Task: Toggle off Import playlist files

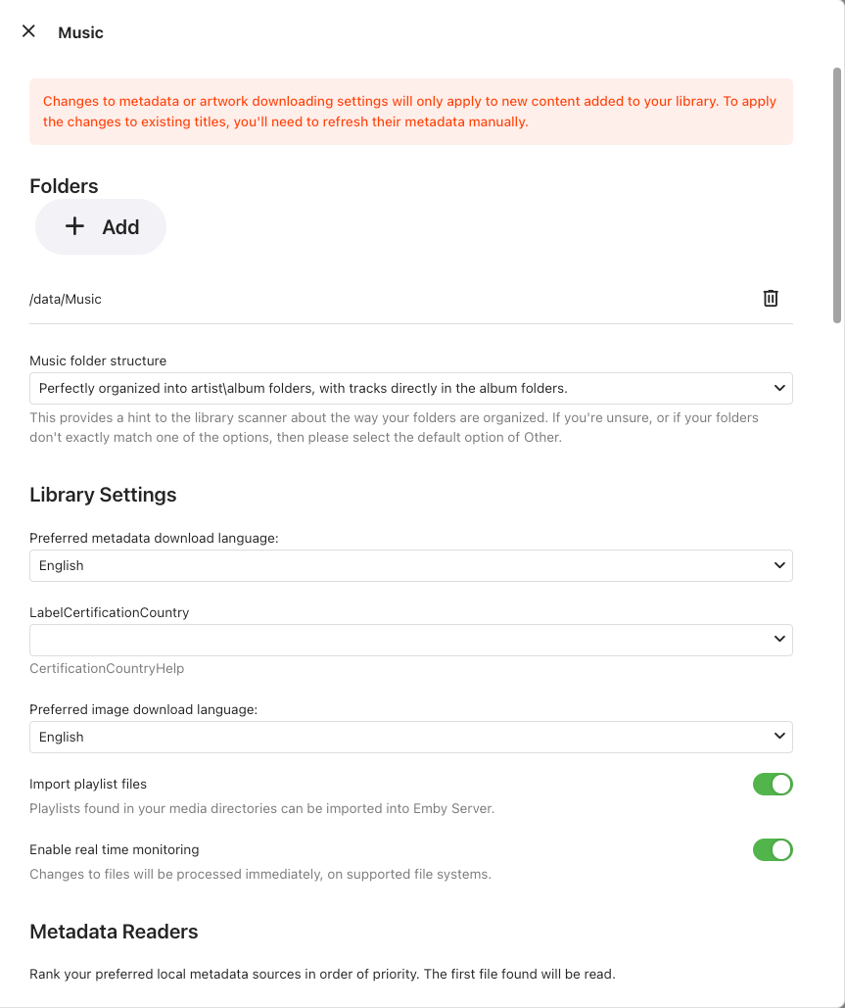Action: coord(772,784)
